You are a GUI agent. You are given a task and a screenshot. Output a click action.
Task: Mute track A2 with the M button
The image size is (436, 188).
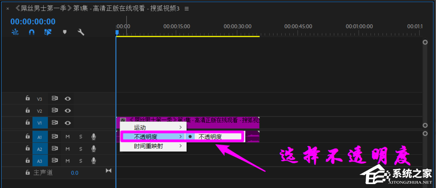67,149
